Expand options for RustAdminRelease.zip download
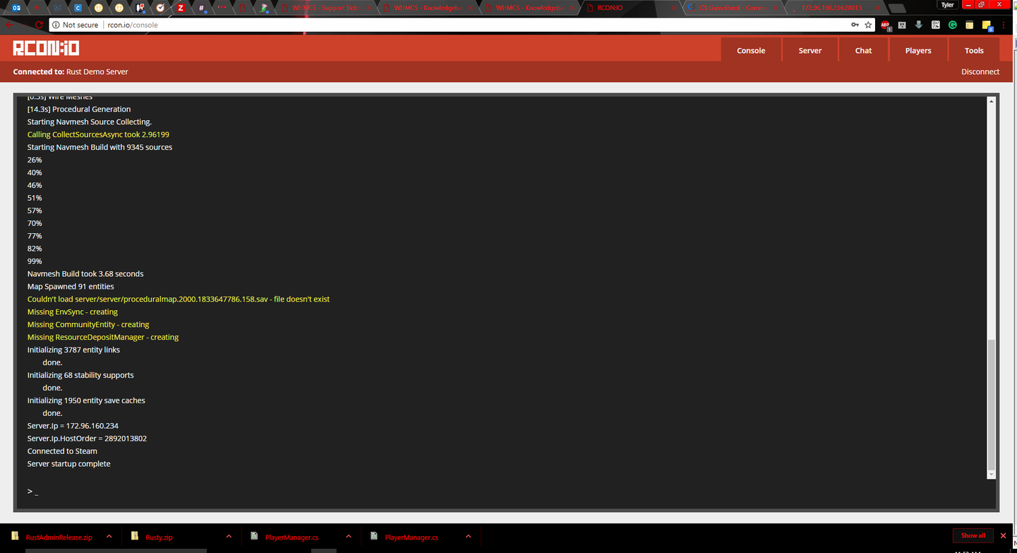1017x553 pixels. click(x=109, y=537)
